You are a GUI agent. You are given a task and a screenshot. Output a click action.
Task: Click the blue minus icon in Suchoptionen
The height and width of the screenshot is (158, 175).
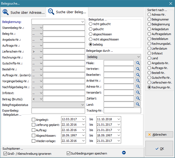[124, 153]
